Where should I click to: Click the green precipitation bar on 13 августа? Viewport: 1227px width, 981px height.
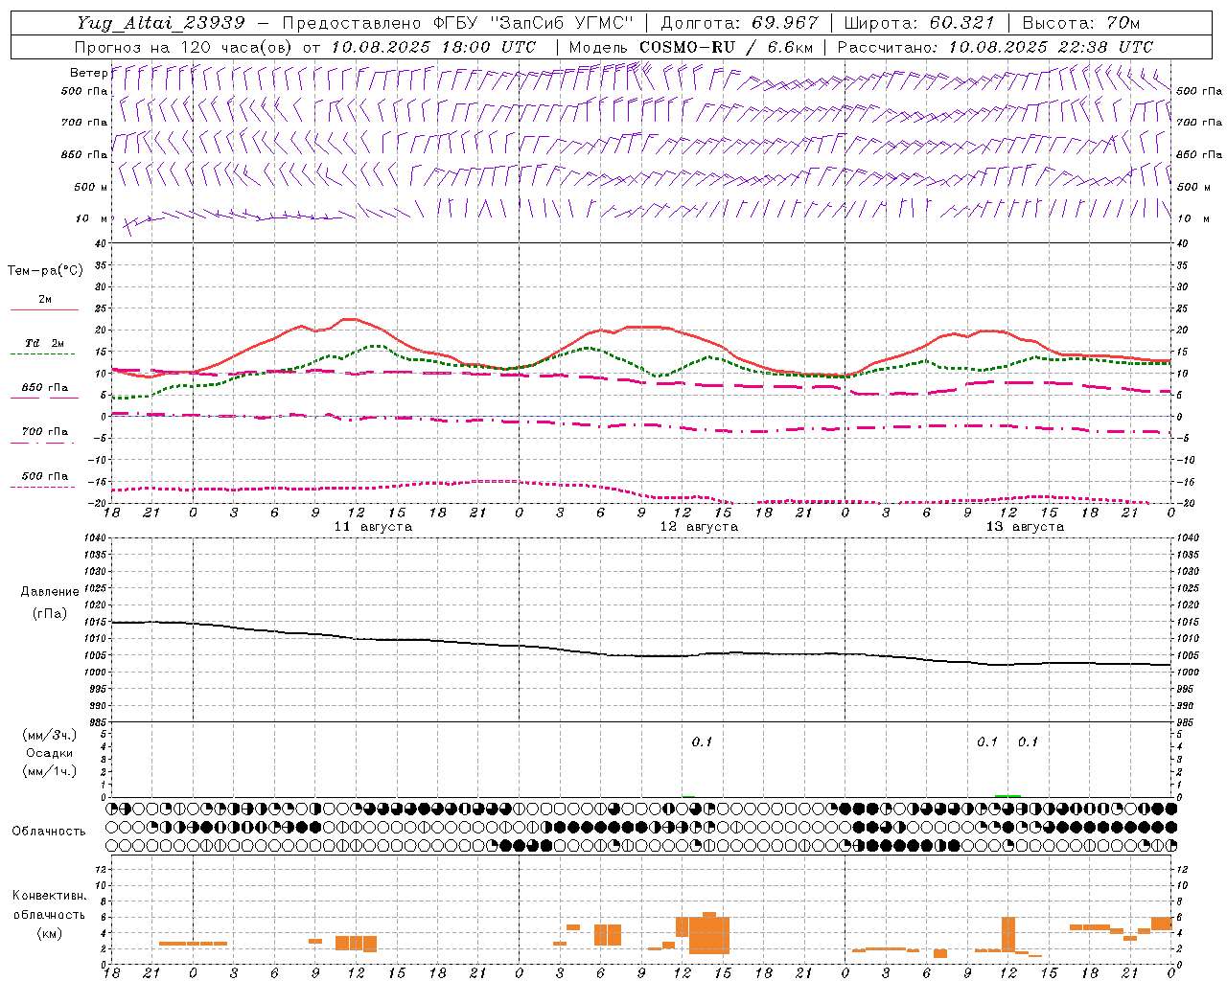[1007, 795]
